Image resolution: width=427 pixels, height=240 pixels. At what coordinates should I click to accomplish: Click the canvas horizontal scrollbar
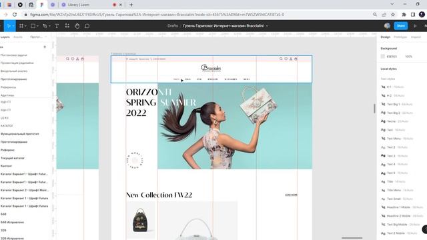(352, 238)
